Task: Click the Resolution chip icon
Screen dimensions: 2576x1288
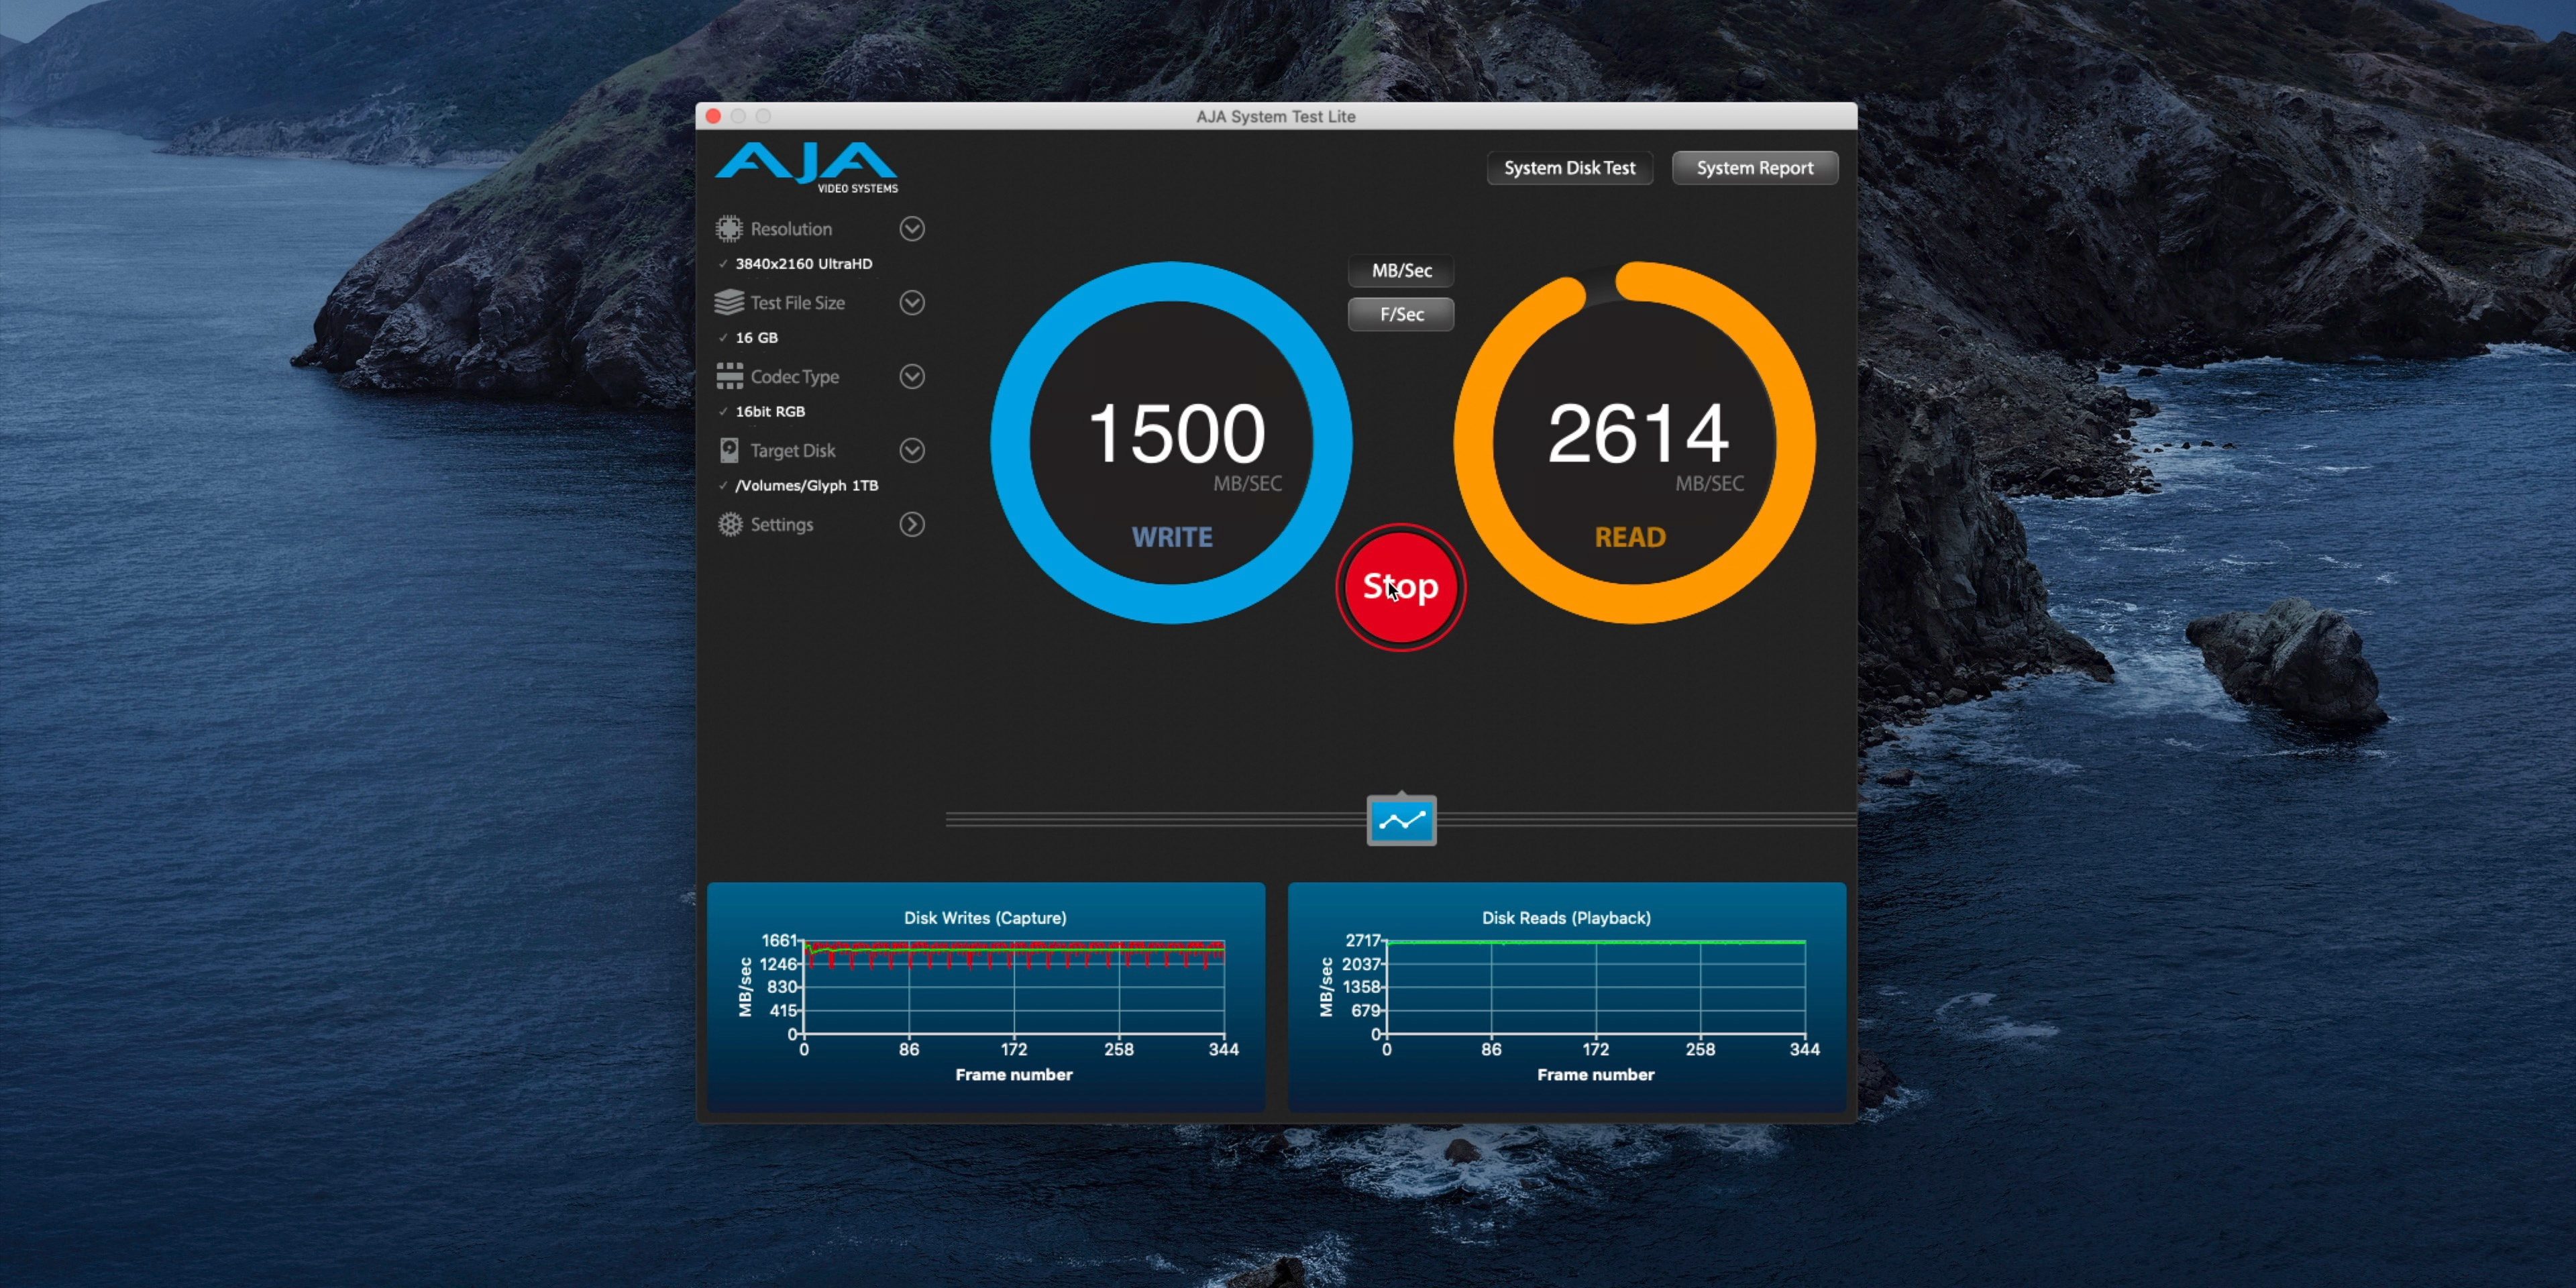Action: (x=729, y=229)
